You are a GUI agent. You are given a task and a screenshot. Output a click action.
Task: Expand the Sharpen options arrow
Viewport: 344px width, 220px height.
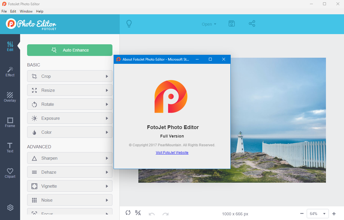(107, 158)
